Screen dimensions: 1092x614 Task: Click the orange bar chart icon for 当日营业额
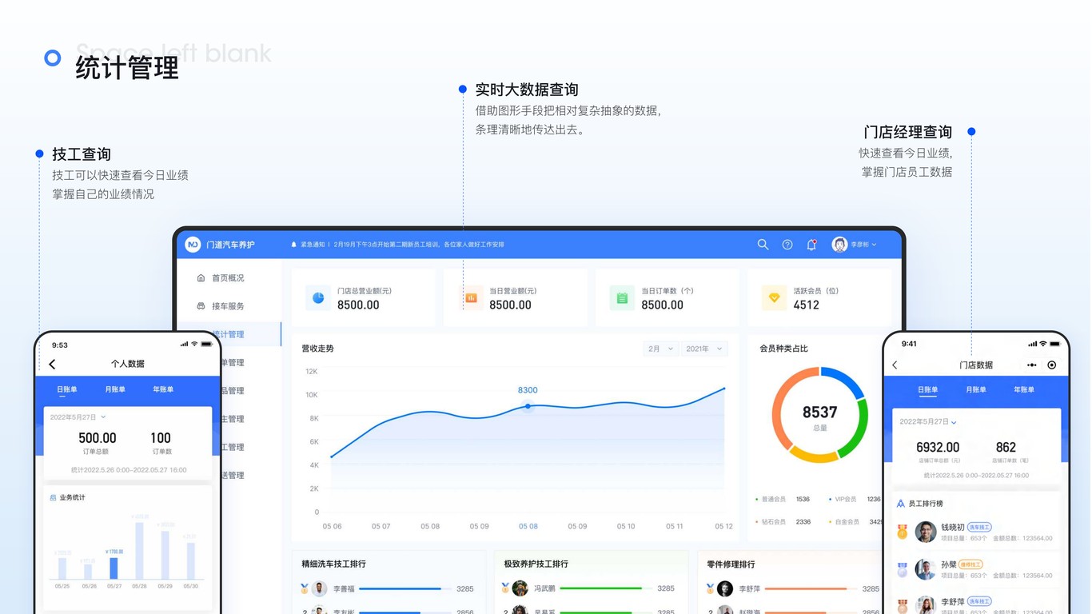click(x=471, y=298)
